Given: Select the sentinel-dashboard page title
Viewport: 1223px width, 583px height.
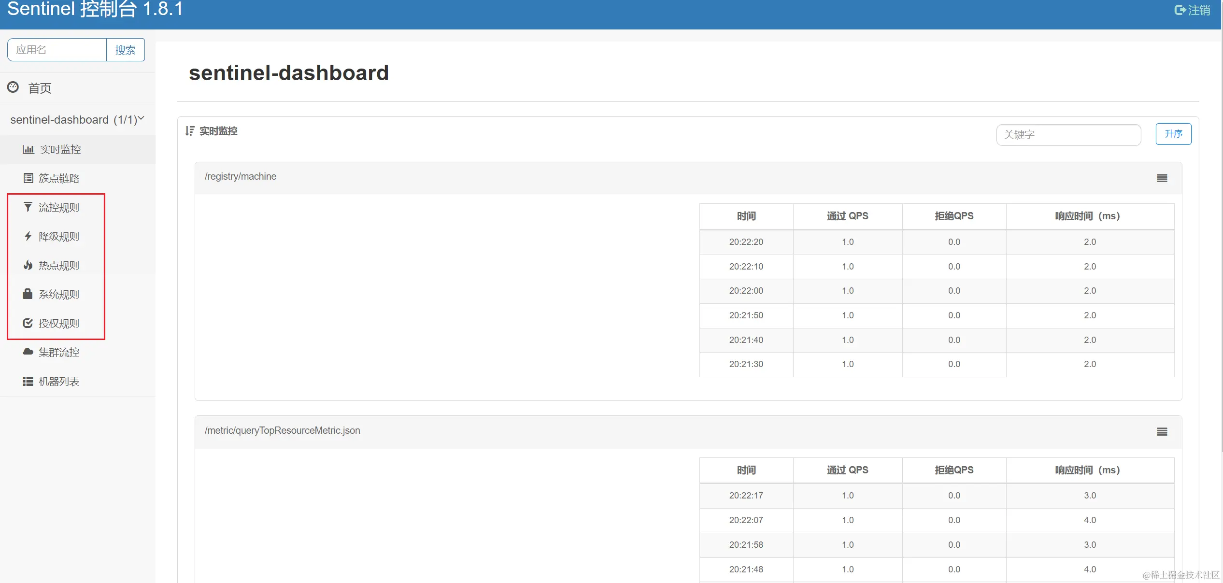Looking at the screenshot, I should coord(289,72).
